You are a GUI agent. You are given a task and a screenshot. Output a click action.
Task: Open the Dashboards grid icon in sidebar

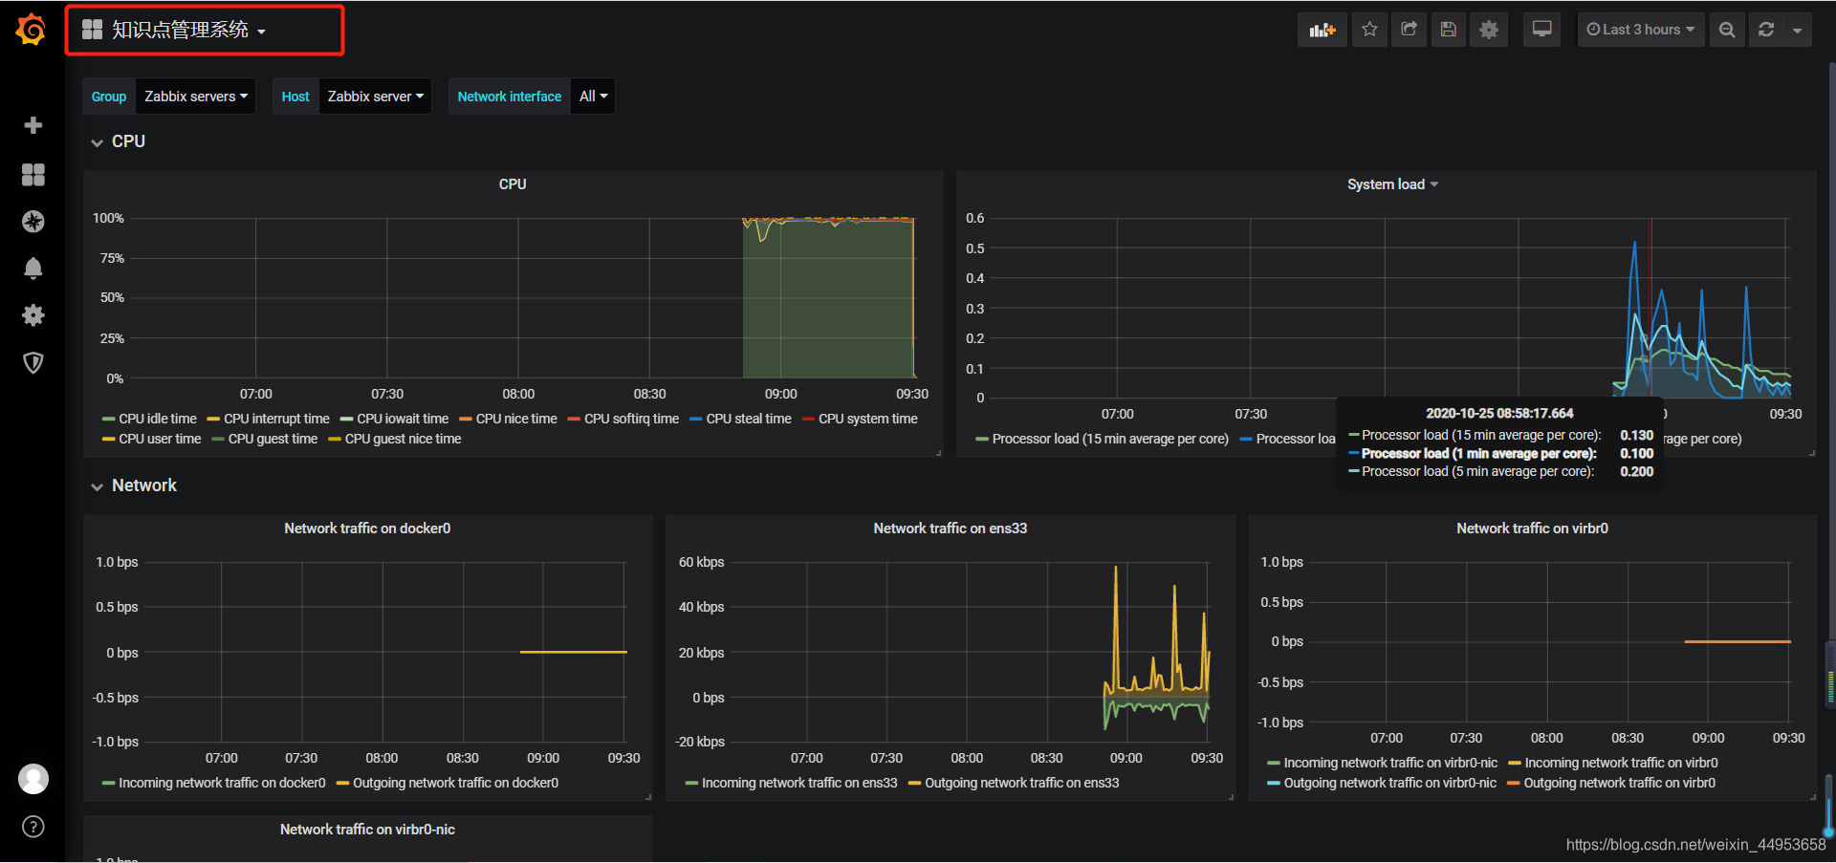[33, 174]
